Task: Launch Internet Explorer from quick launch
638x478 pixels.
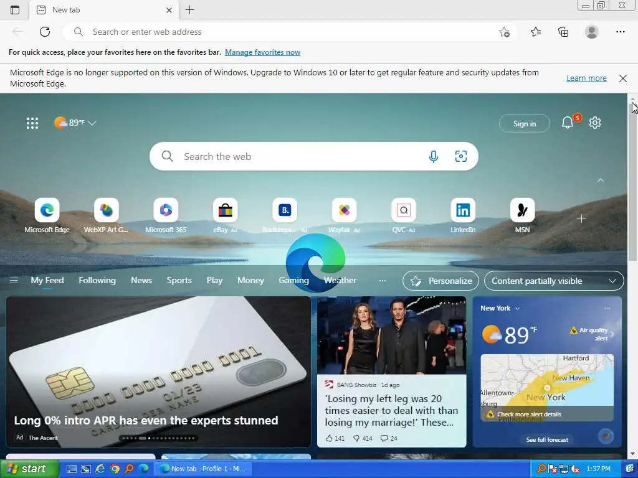Action: (x=100, y=469)
